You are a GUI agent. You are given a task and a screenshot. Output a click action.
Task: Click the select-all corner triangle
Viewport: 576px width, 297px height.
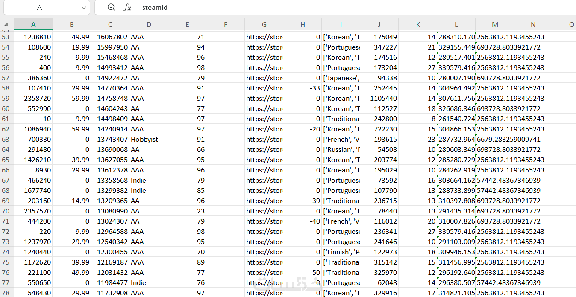(x=6, y=25)
